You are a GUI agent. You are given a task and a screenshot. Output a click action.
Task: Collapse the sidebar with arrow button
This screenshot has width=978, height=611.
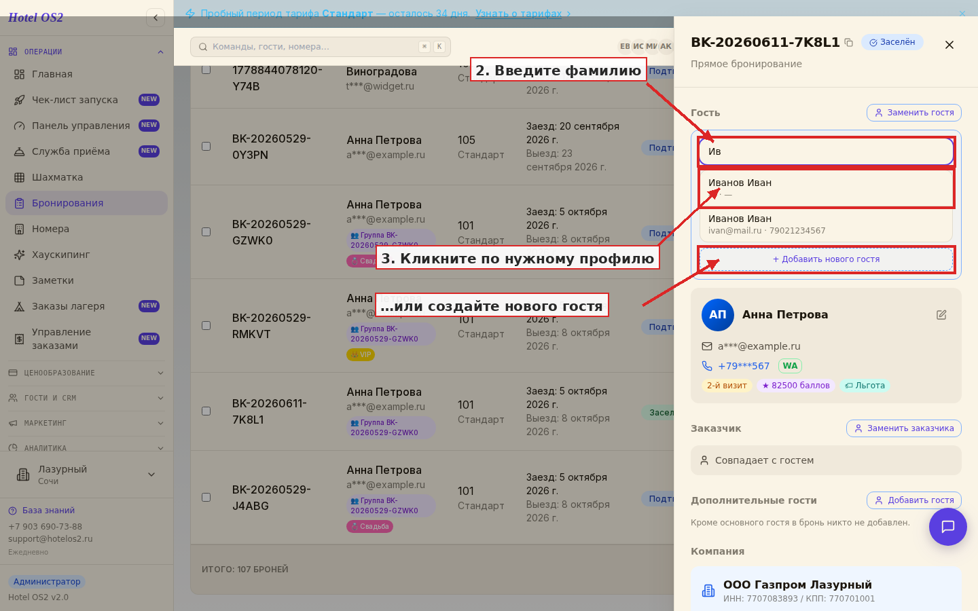click(156, 18)
